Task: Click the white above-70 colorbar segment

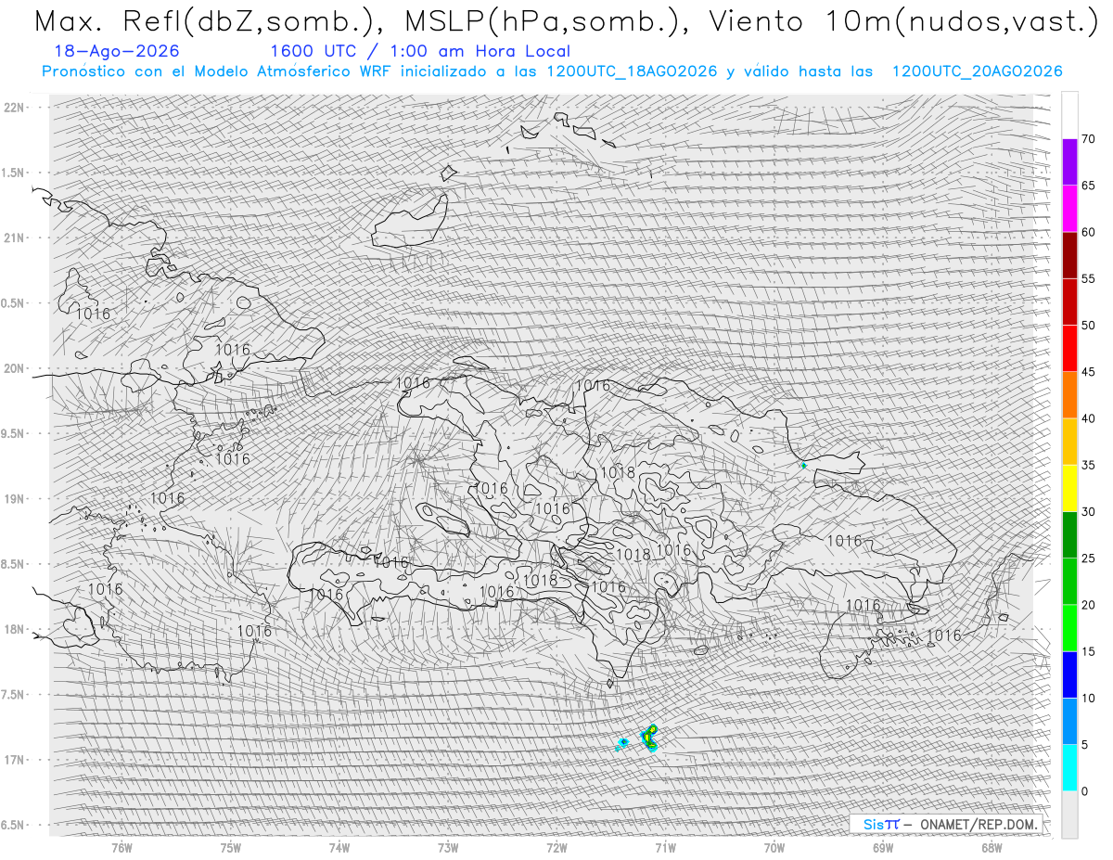Action: click(x=1069, y=115)
